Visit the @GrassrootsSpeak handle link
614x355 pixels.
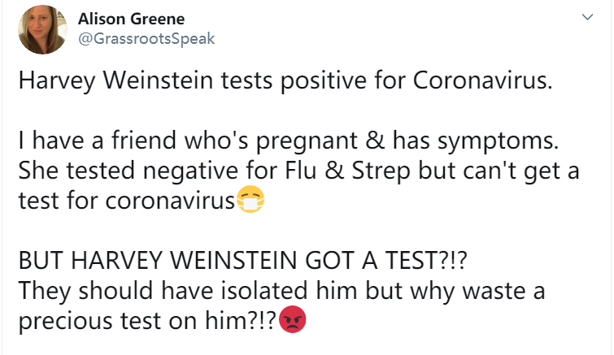147,39
